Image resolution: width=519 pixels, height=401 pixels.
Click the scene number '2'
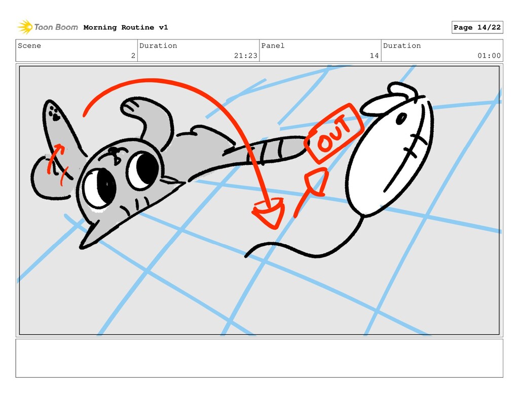coord(133,56)
